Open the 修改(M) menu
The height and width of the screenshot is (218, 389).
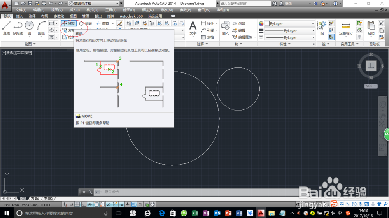(167, 10)
